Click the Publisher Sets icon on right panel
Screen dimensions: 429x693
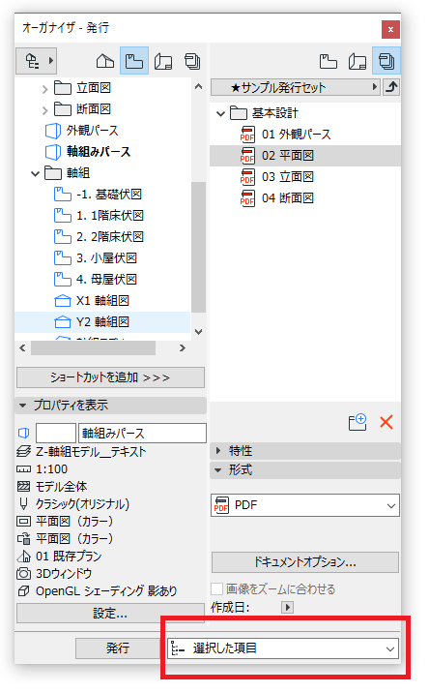click(386, 61)
